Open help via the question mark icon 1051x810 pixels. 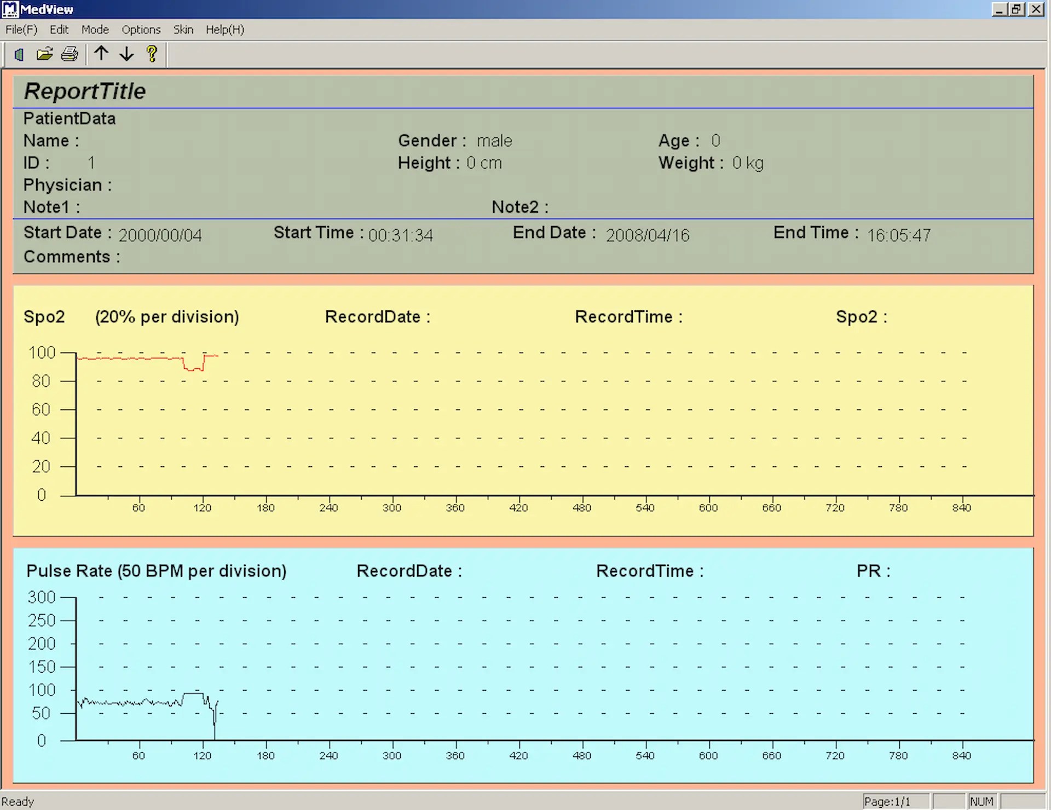(152, 54)
